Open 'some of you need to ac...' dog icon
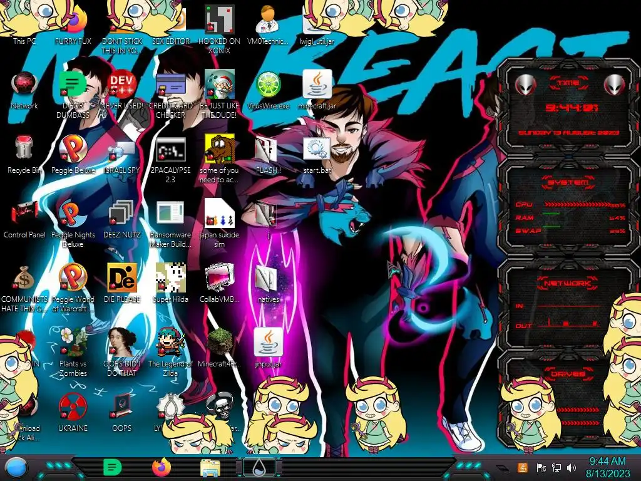Image resolution: width=641 pixels, height=481 pixels. pos(219,148)
